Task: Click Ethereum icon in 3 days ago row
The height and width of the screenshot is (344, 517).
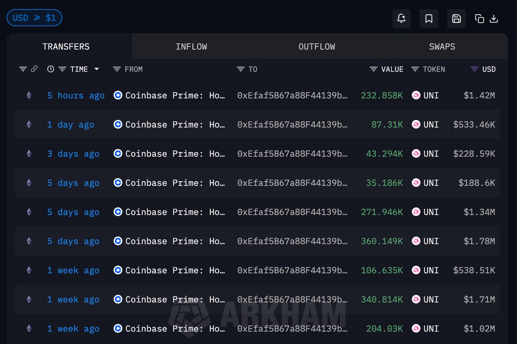Action: point(29,153)
